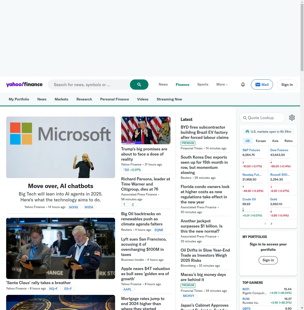The width and height of the screenshot is (304, 310).
Task: Open Mail via the envelope button
Action: [262, 85]
